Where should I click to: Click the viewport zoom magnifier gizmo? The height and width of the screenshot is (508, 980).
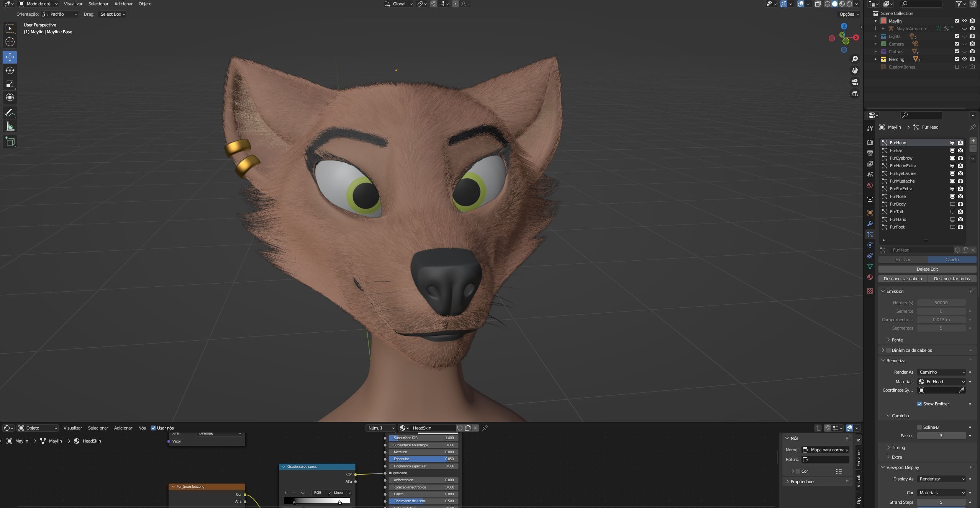click(x=854, y=59)
